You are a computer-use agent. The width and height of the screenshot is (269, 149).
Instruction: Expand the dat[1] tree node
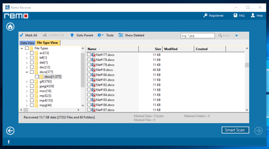(x=27, y=63)
